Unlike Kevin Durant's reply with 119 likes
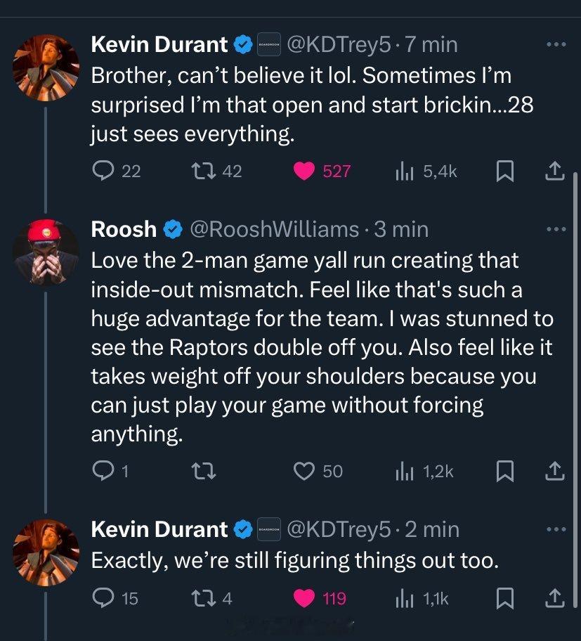The width and height of the screenshot is (581, 641). pos(304,598)
